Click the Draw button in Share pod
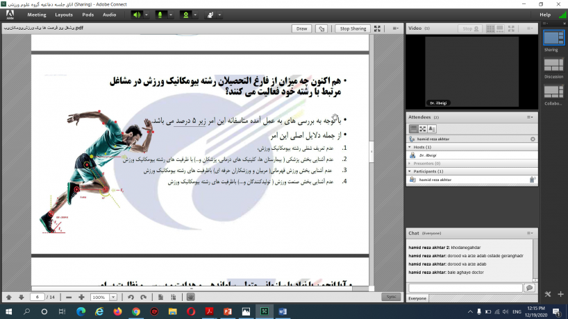 click(301, 28)
